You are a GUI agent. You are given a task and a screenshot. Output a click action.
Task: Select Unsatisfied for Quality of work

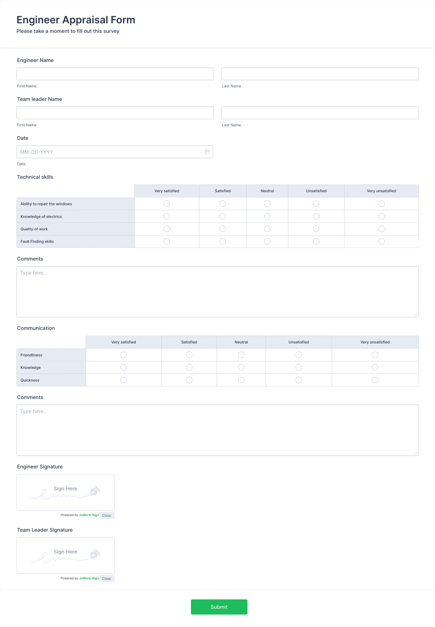point(316,229)
